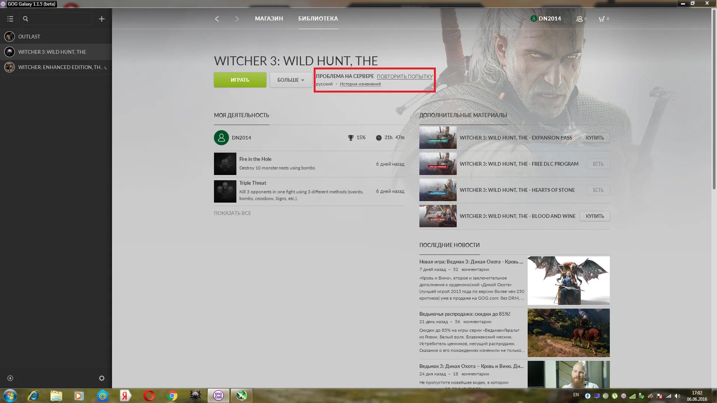Click the plus icon to add game
Screen dimensions: 717x403
(102, 19)
